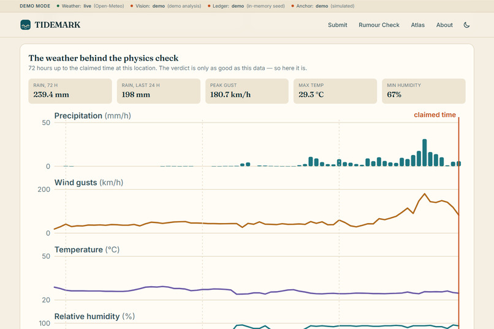Click the DEMO MODE label

click(35, 6)
